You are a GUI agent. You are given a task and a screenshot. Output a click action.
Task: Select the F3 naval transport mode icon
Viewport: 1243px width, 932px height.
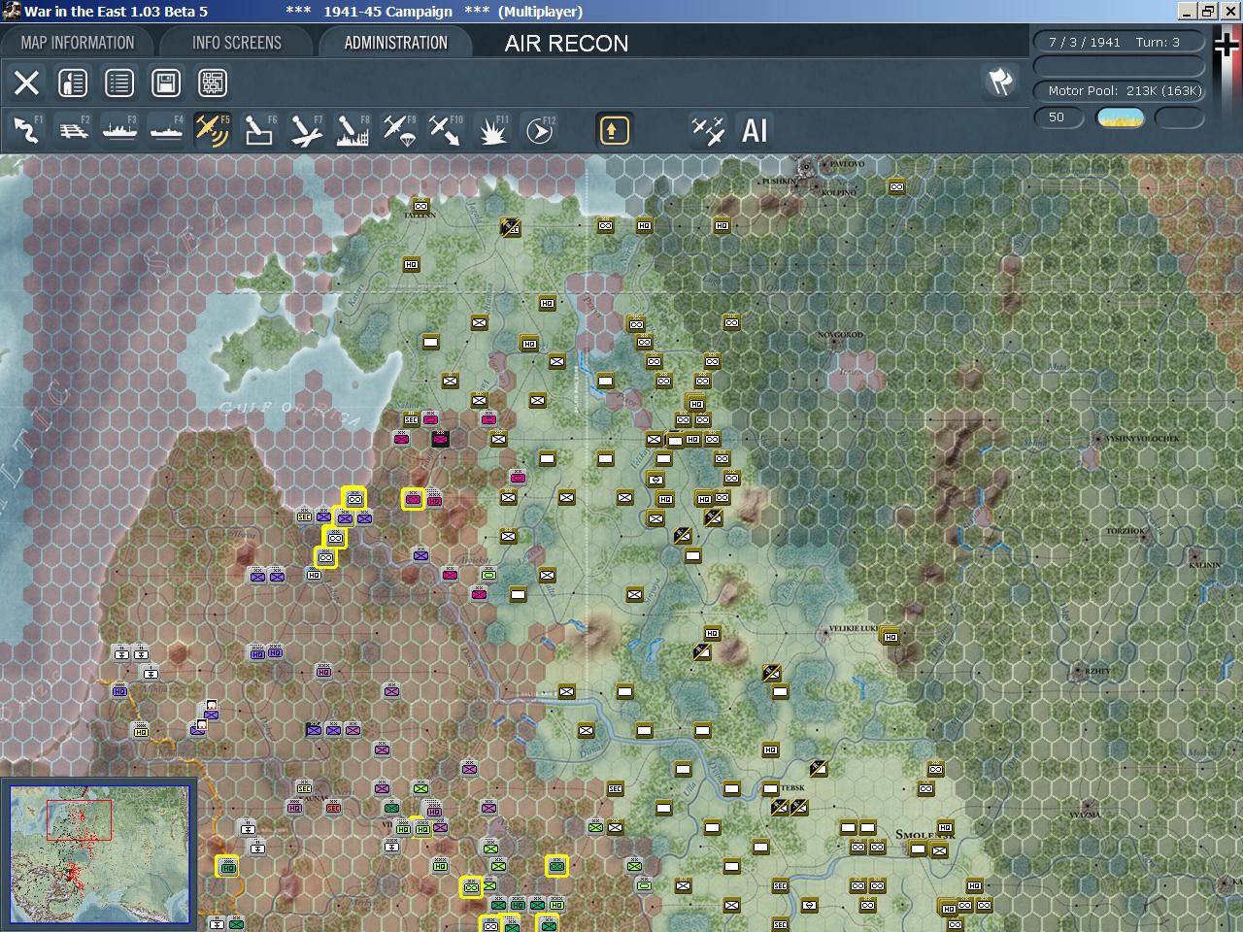coord(119,130)
